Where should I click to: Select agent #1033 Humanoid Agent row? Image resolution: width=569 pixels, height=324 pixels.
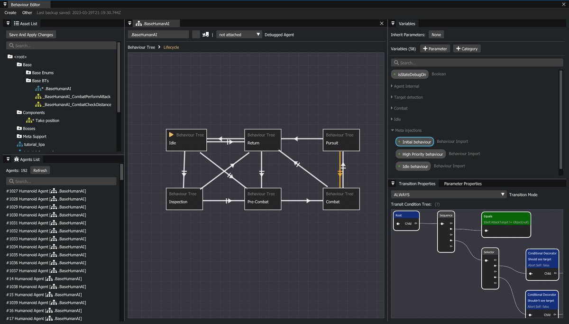point(46,239)
